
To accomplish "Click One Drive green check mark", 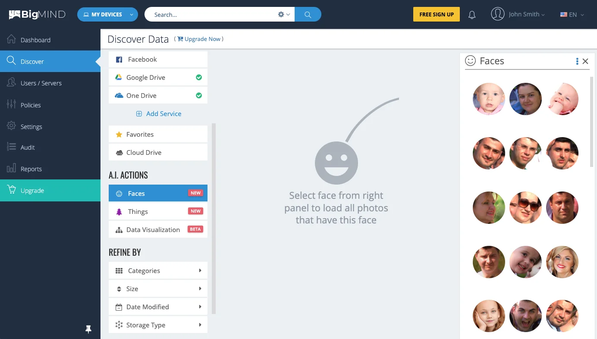I will 199,95.
